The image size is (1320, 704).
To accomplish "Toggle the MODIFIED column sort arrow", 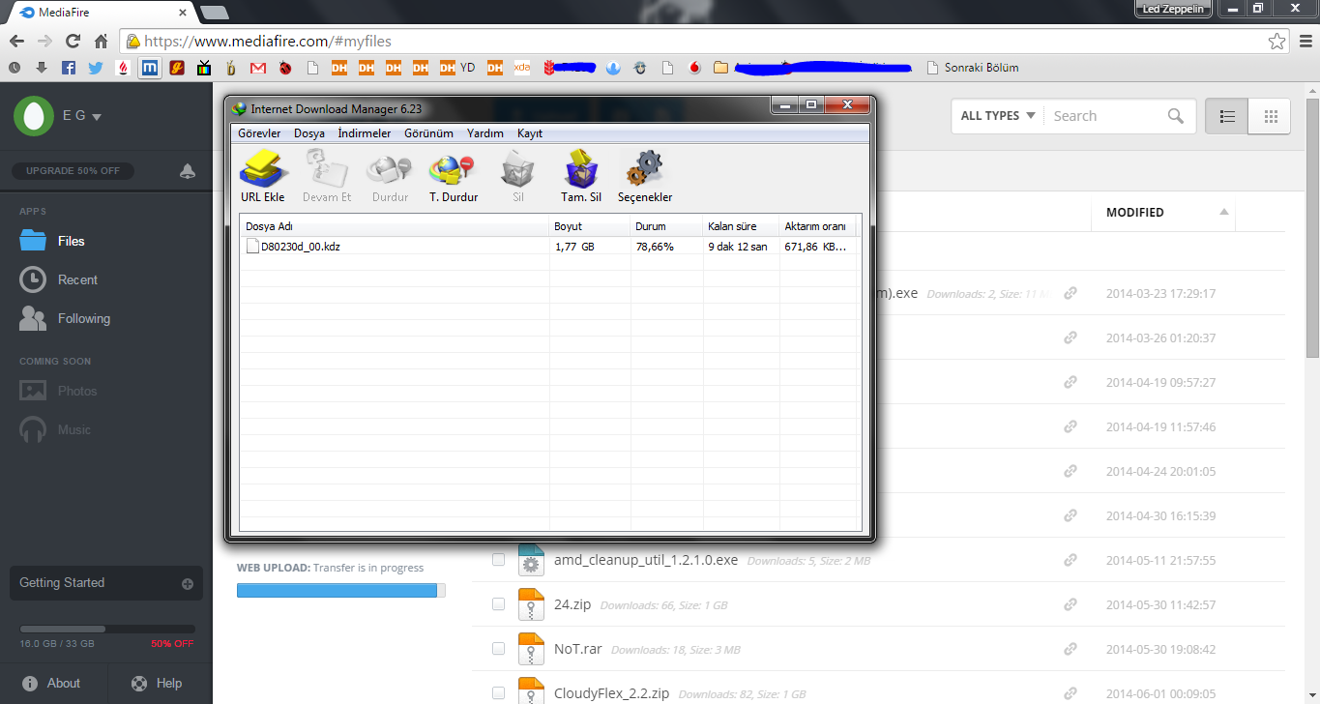I will pyautogui.click(x=1224, y=212).
